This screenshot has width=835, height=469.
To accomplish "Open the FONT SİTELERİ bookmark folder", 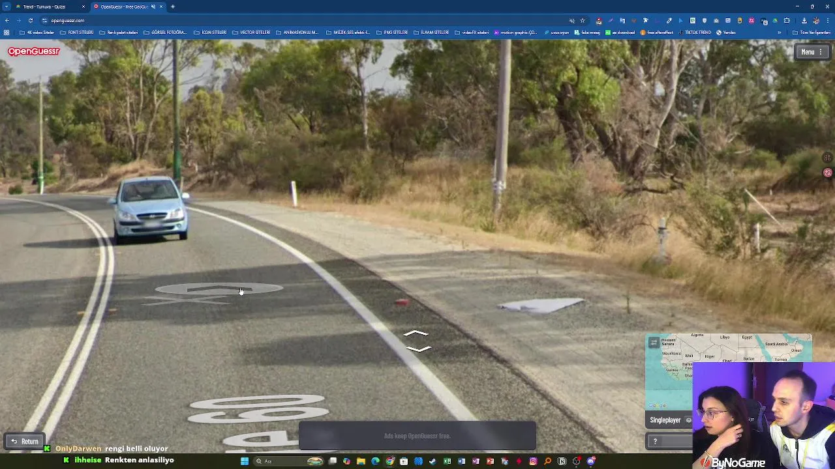I will (x=76, y=33).
